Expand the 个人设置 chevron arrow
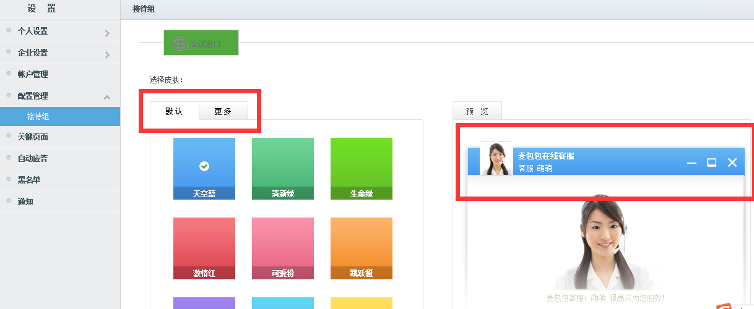This screenshot has height=309, width=754. coord(107,33)
